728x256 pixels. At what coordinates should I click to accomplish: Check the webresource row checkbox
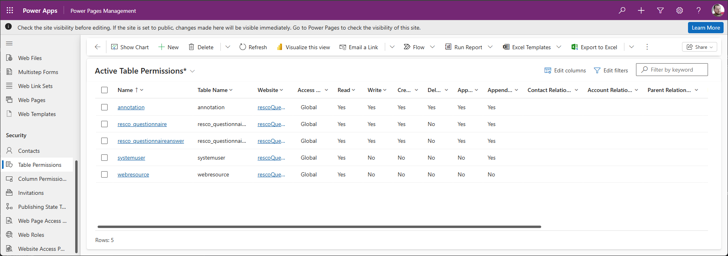tap(104, 174)
